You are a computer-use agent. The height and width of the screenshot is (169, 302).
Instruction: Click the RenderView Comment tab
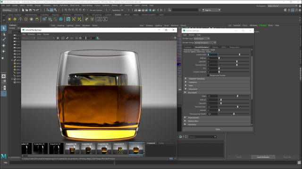click(x=151, y=143)
